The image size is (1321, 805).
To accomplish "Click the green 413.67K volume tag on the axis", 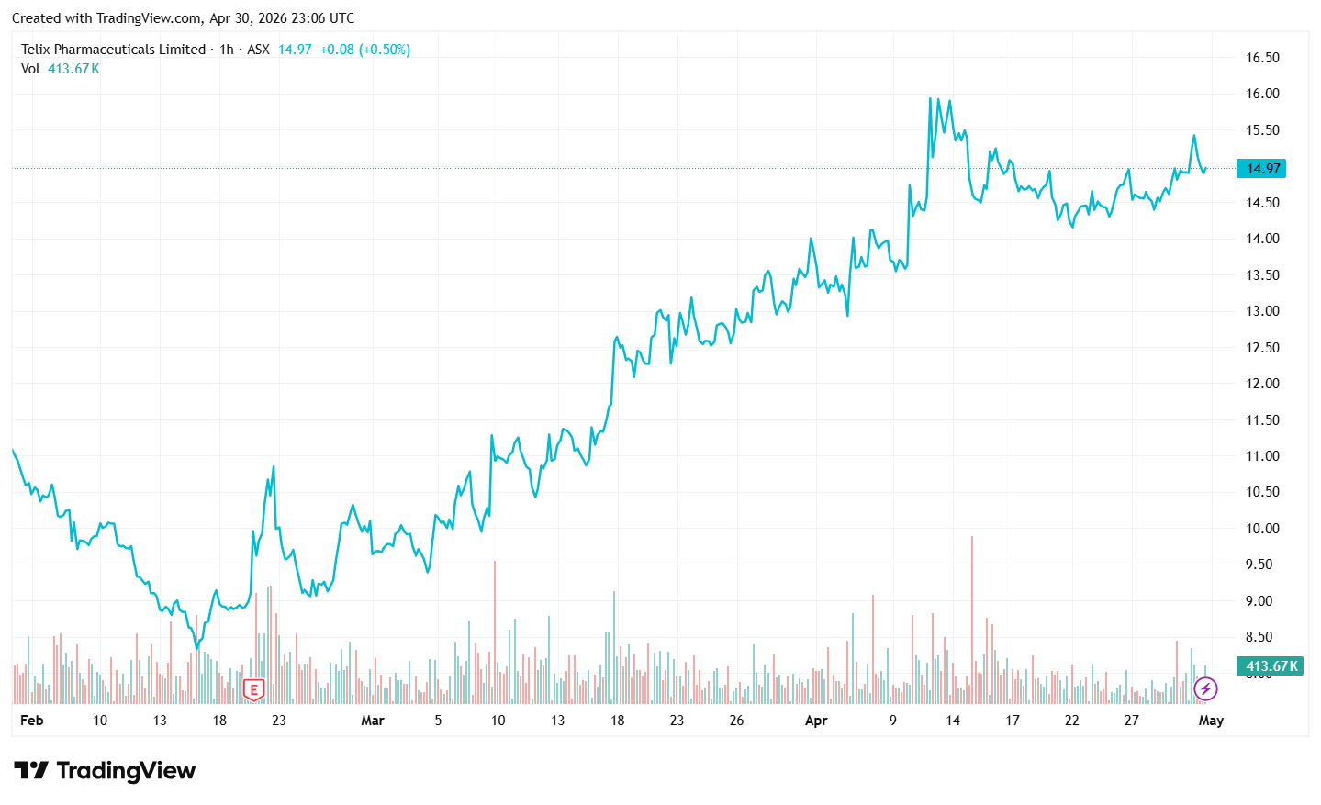I will pos(1271,666).
